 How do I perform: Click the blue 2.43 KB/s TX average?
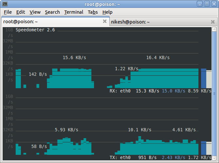[x=174, y=158]
